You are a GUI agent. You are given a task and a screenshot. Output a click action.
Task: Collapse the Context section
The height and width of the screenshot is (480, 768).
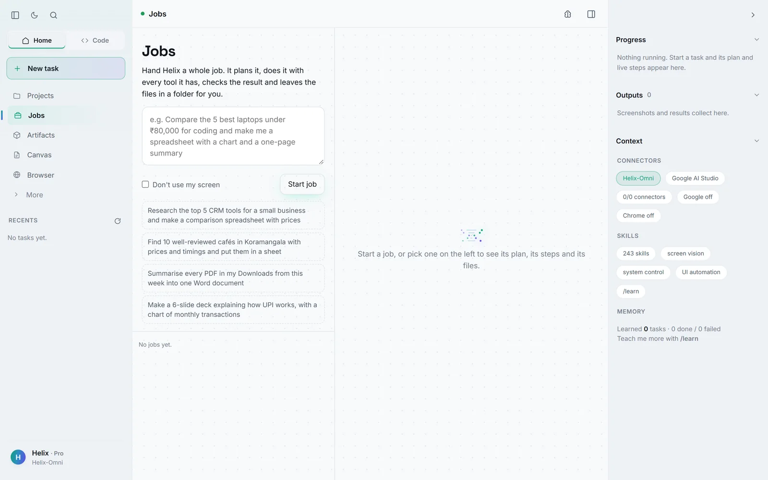pyautogui.click(x=756, y=141)
